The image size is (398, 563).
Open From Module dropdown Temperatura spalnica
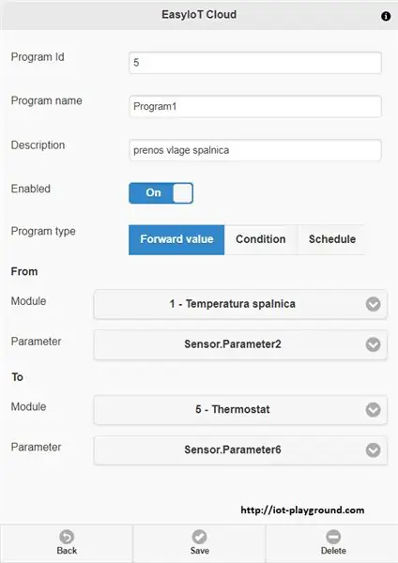point(240,304)
